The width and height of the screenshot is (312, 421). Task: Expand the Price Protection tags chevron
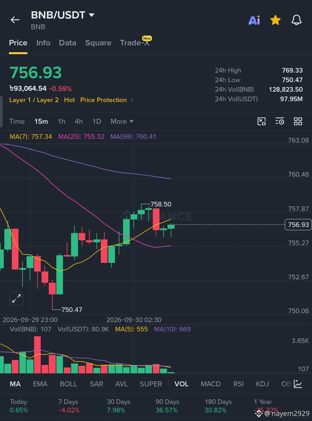point(132,100)
